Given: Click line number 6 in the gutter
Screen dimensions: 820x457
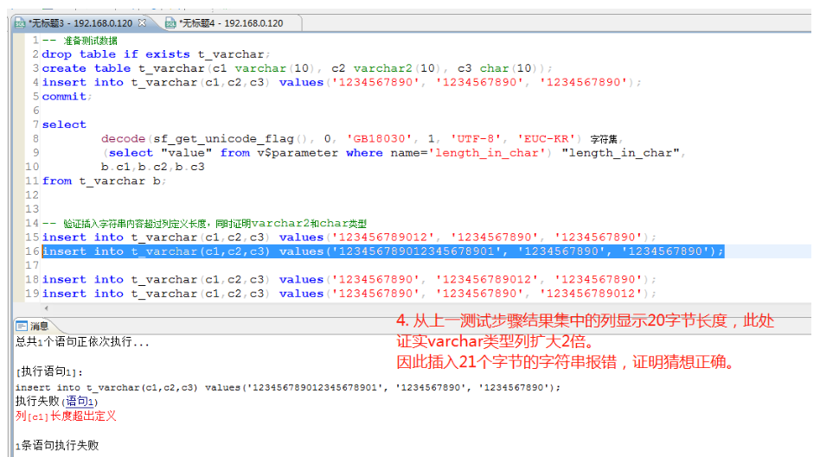Looking at the screenshot, I should tap(35, 111).
